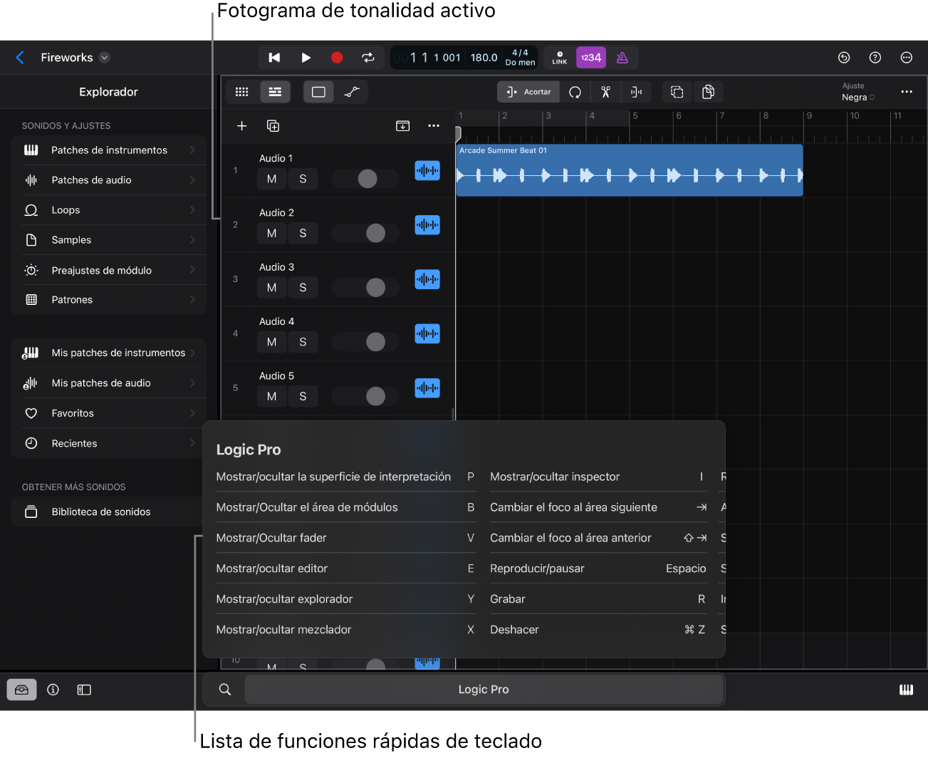Adjust the Audio 2 volume slider
This screenshot has height=758, width=928.
coord(375,234)
